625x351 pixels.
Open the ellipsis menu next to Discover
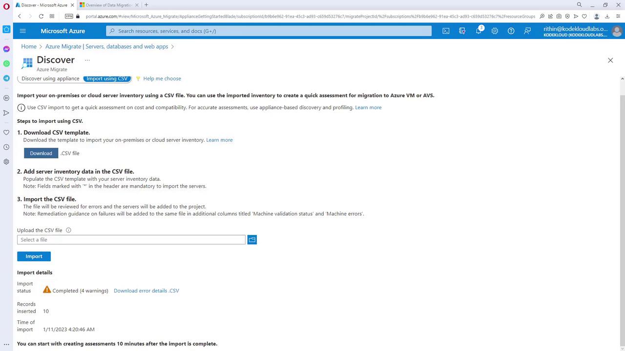87,60
